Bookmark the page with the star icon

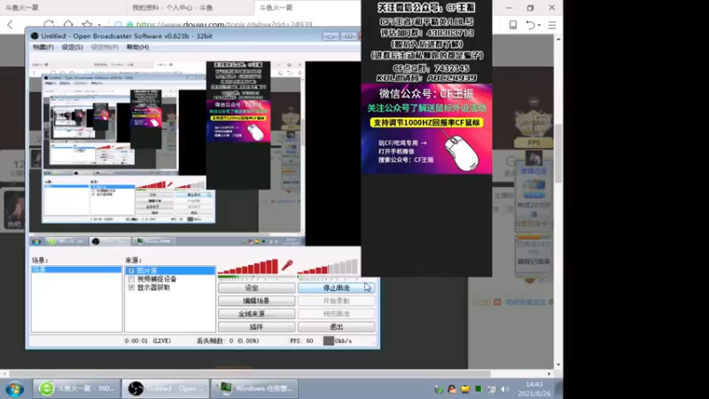coord(87,25)
